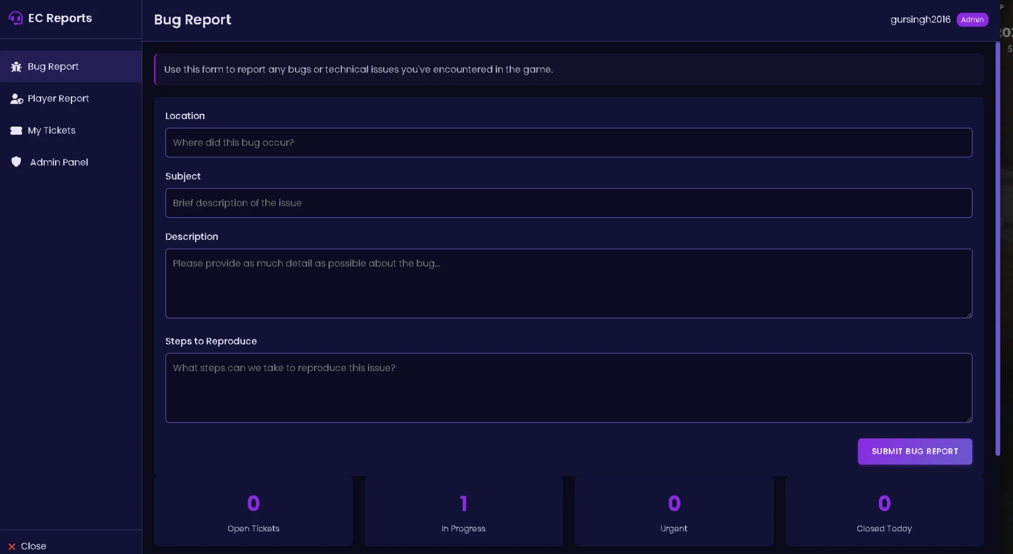Click the red X close icon
1013x554 pixels.
[x=12, y=546]
